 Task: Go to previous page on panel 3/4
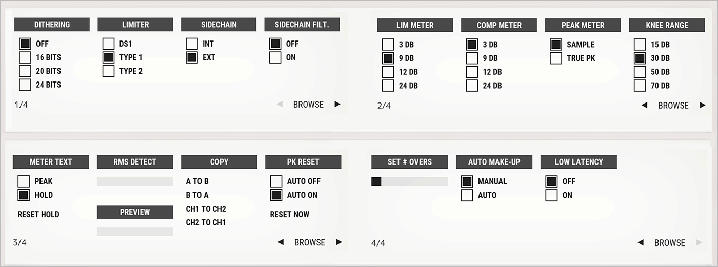click(281, 242)
